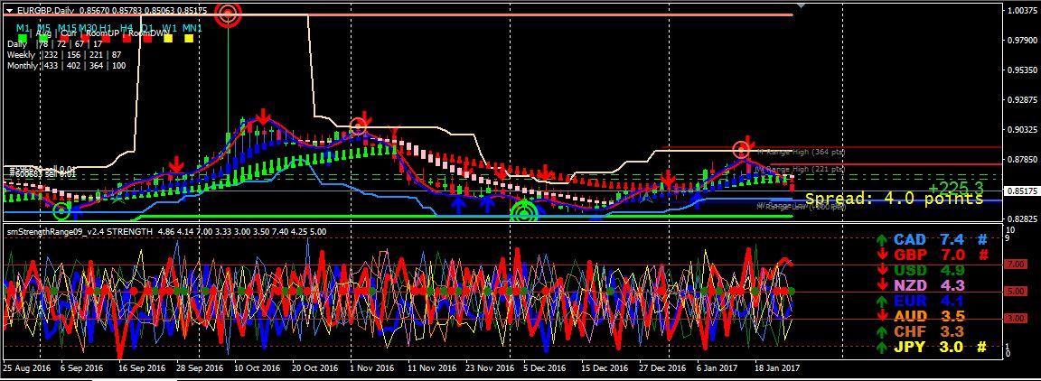Click the CAD currency label

coord(909,239)
